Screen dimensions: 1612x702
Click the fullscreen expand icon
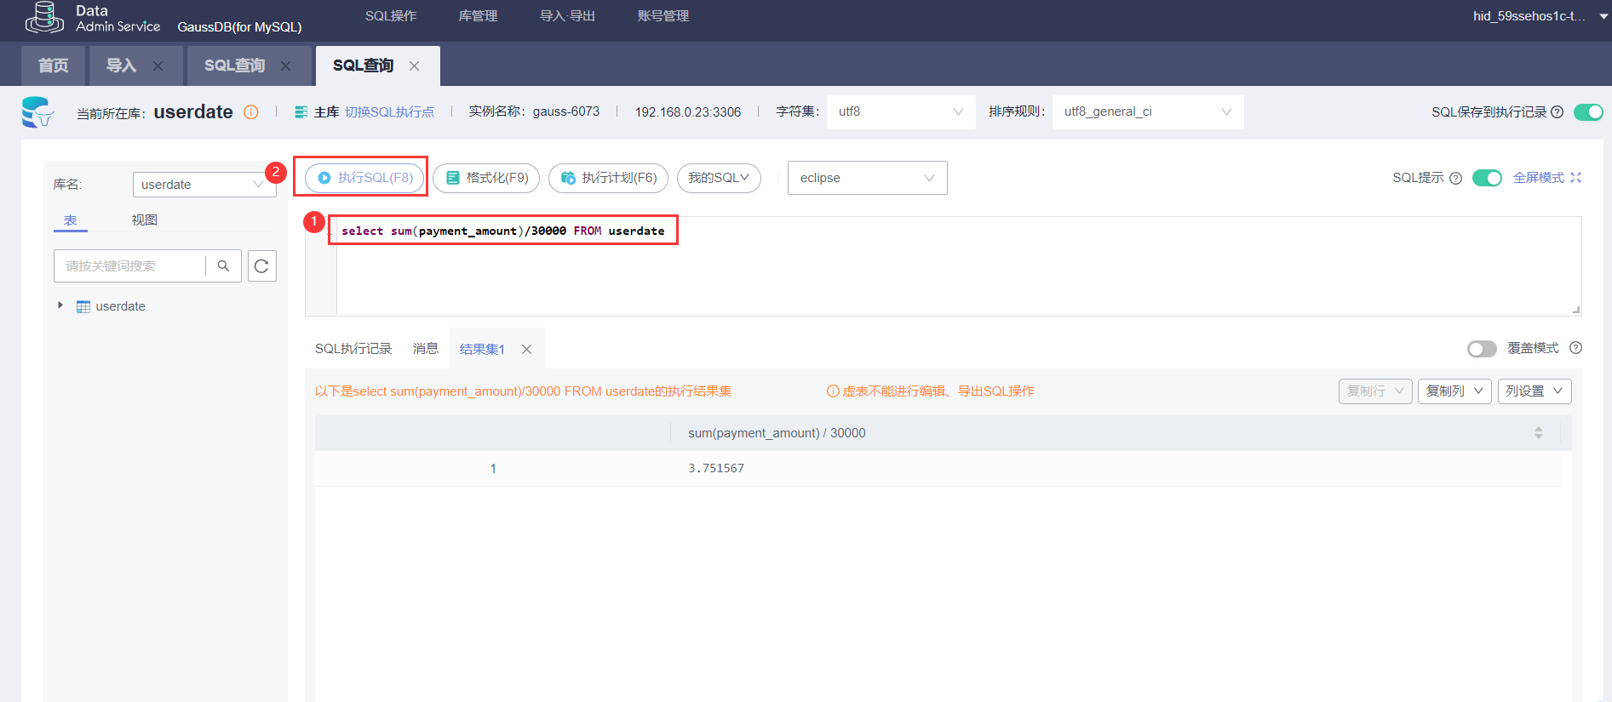1575,177
